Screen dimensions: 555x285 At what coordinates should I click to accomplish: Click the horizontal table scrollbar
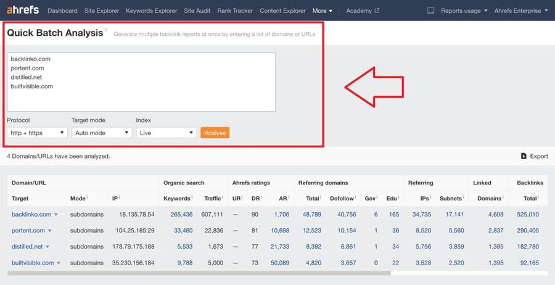point(199,273)
